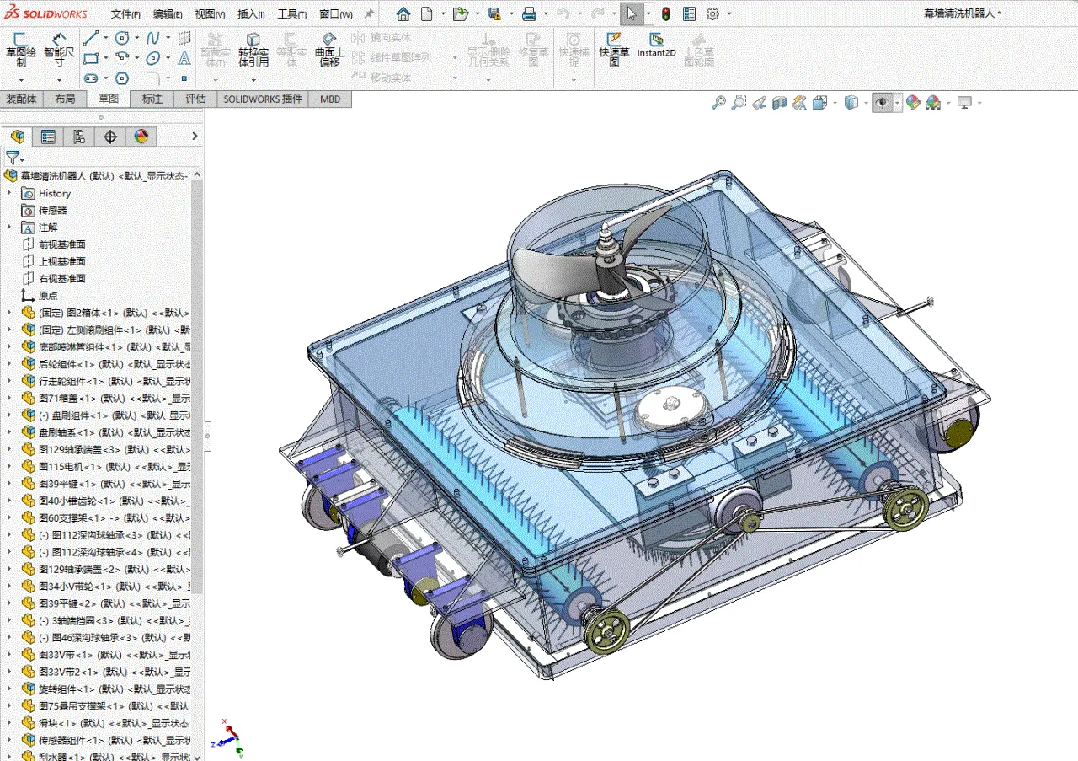Viewport: 1078px width, 761px height.
Task: Open the feature tree filter dropdown
Action: [x=14, y=158]
